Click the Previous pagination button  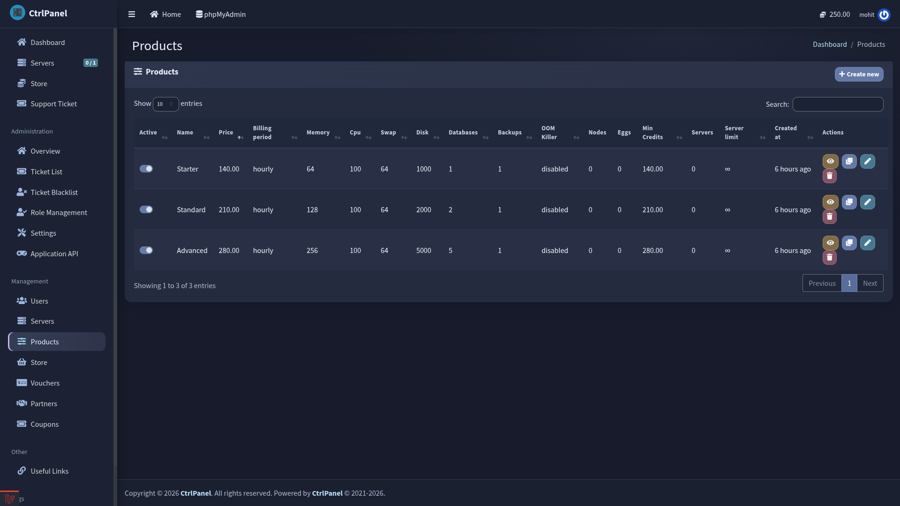pos(822,283)
